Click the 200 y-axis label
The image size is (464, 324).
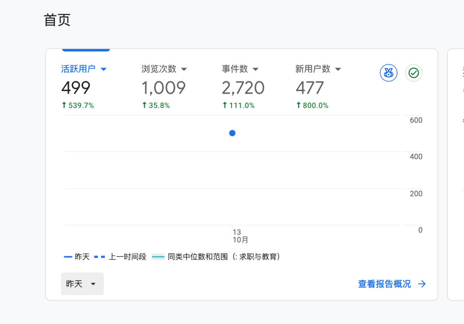click(x=416, y=193)
